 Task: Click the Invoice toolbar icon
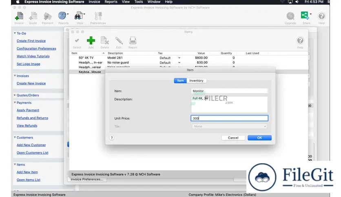point(19,16)
